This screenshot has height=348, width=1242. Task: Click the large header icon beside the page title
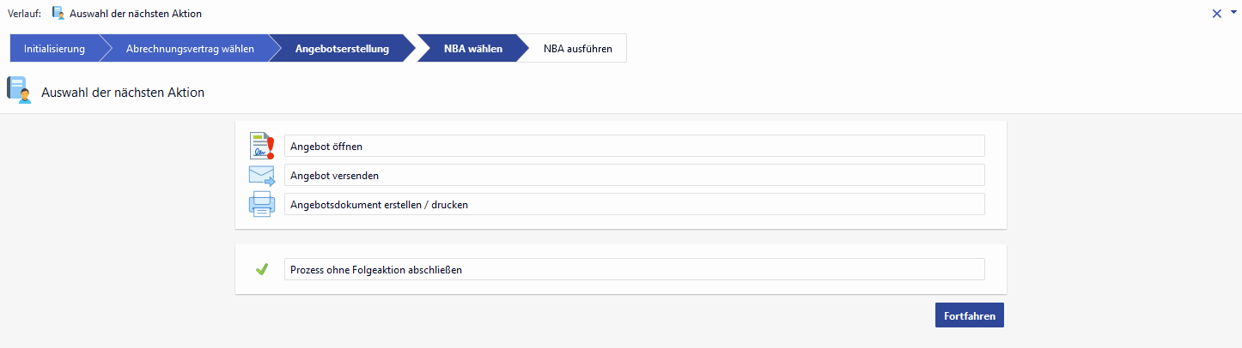[x=20, y=91]
